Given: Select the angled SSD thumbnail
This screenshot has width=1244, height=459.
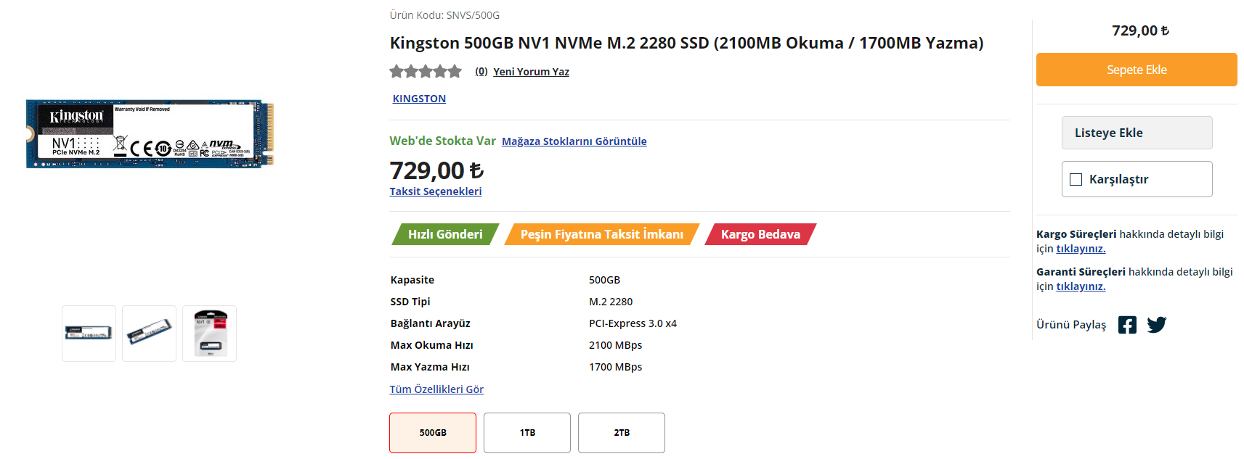Looking at the screenshot, I should coord(149,334).
